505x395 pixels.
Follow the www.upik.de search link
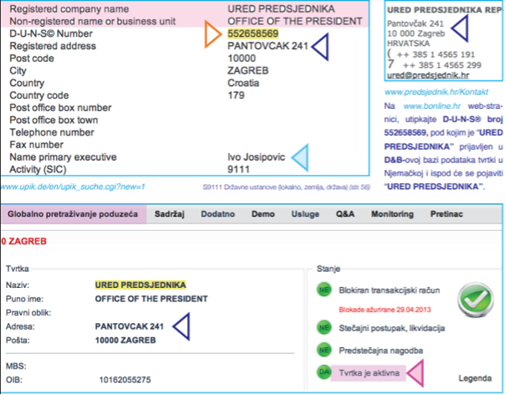(73, 187)
